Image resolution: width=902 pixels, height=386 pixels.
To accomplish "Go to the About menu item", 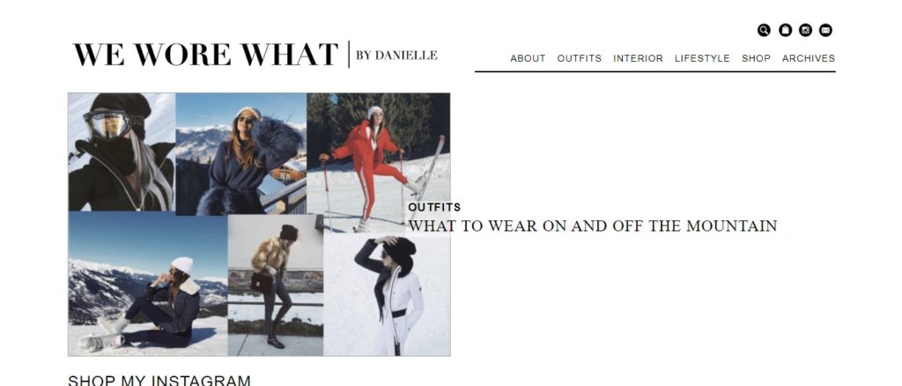I will 528,58.
